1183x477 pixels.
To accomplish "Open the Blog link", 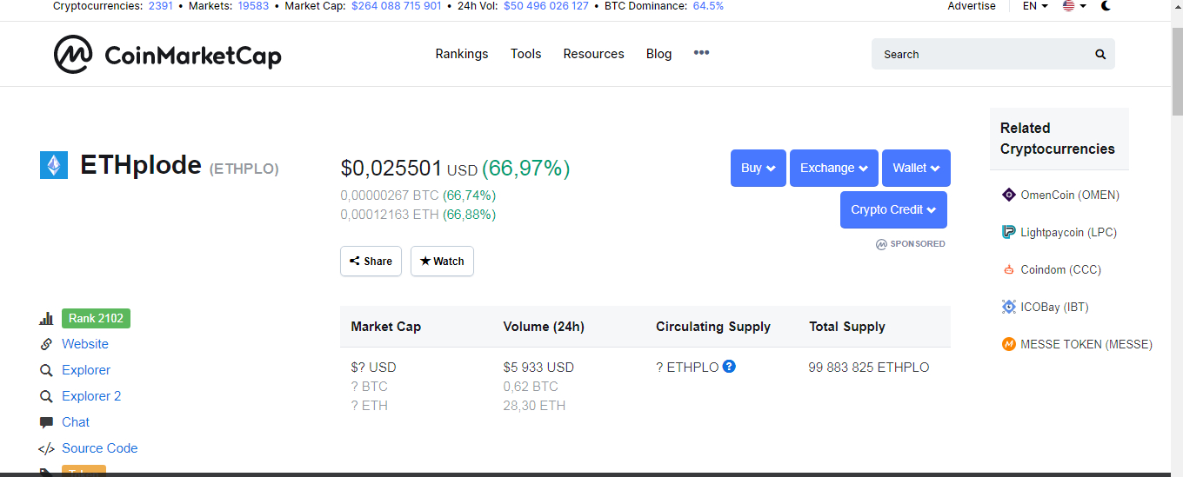I will pos(659,54).
